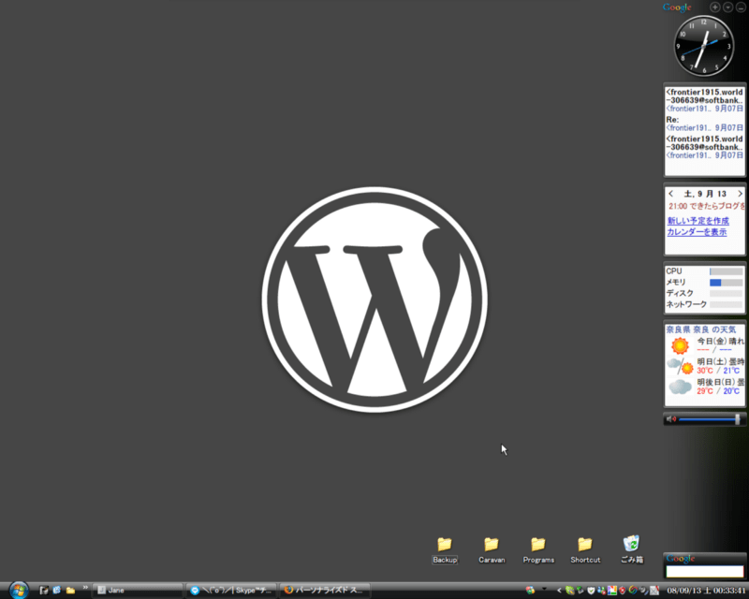Open the Programs folder icon
The image size is (749, 599).
point(538,545)
